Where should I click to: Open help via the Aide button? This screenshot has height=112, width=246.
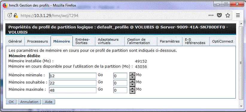(x=48, y=102)
